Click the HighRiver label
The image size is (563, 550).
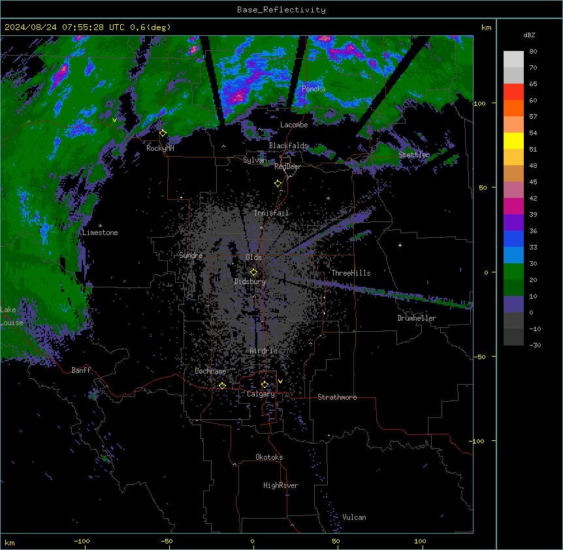281,485
